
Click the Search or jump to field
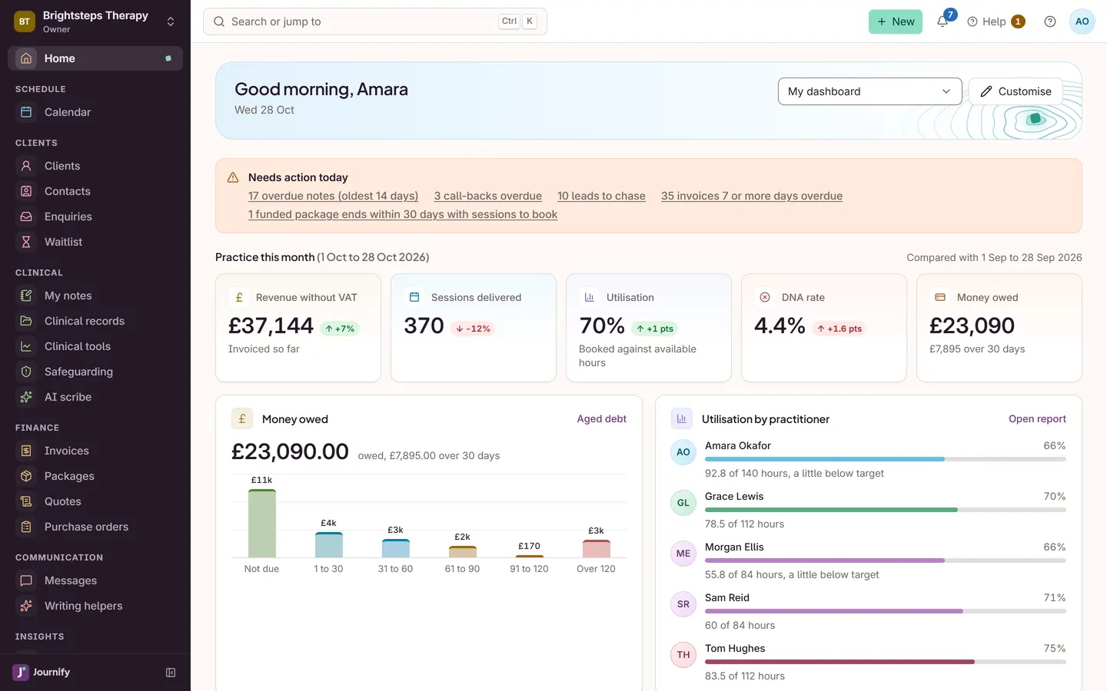[375, 21]
